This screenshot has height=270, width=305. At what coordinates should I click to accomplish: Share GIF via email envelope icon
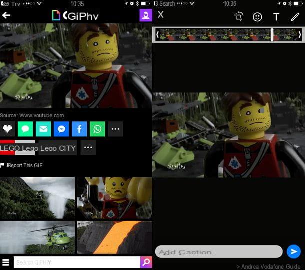pos(43,129)
